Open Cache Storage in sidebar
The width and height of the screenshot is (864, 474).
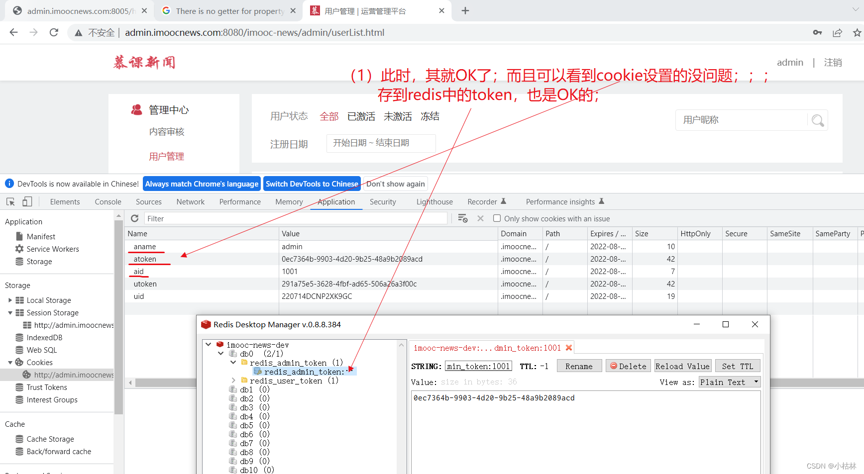point(50,439)
